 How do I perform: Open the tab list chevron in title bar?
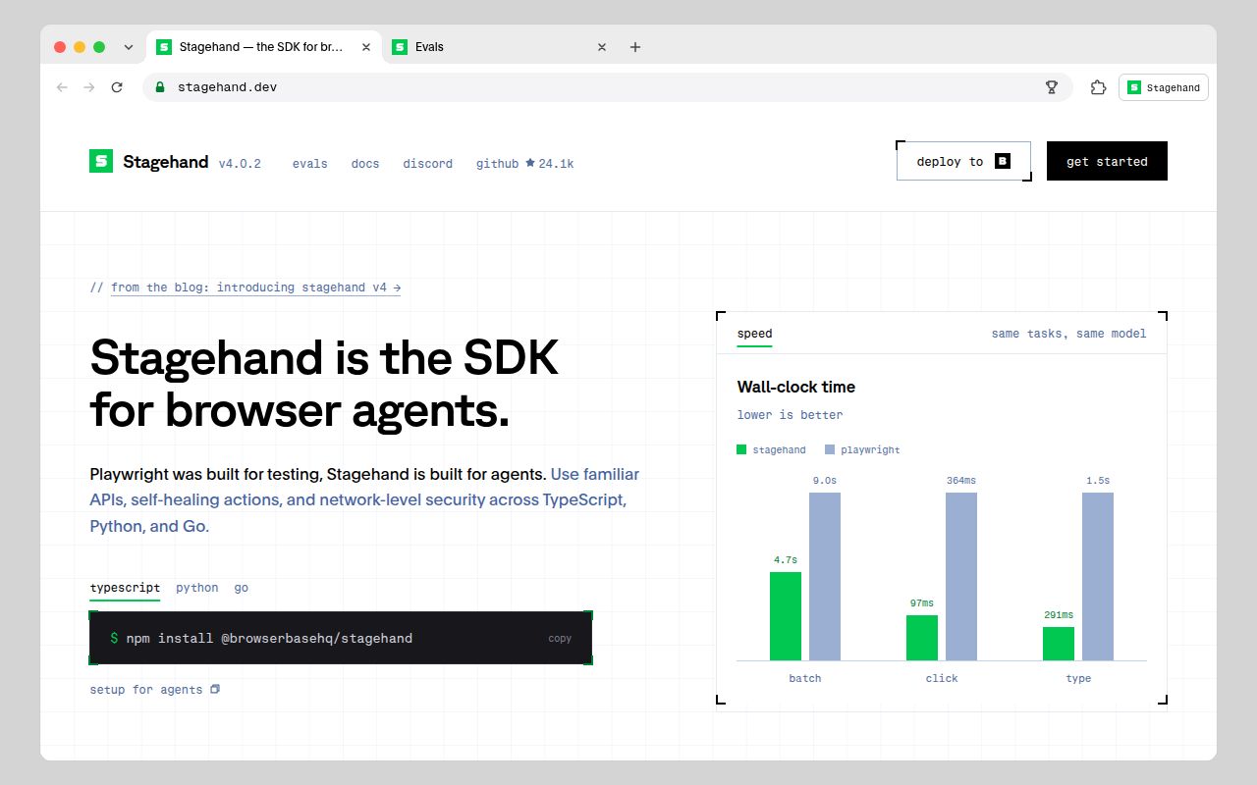pyautogui.click(x=128, y=47)
